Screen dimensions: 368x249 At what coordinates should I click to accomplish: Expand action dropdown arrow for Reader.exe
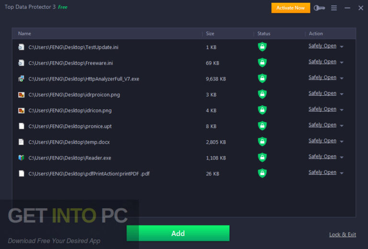pos(342,157)
